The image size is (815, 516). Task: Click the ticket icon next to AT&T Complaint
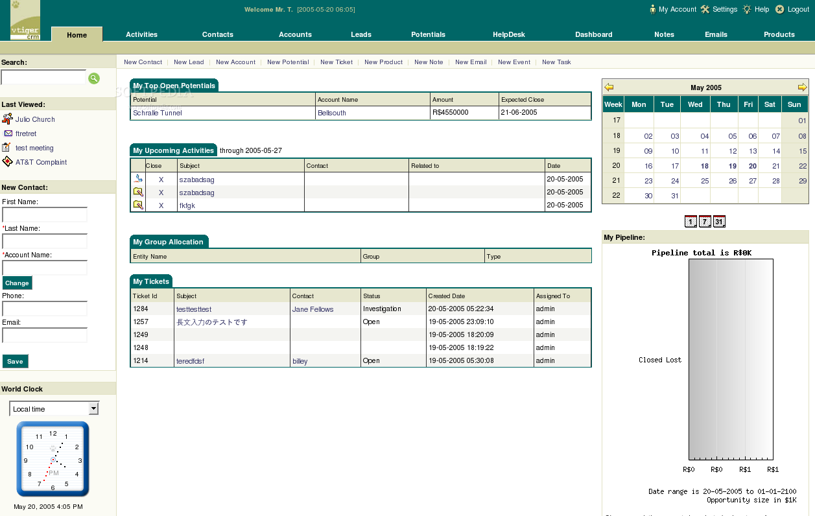coord(7,161)
